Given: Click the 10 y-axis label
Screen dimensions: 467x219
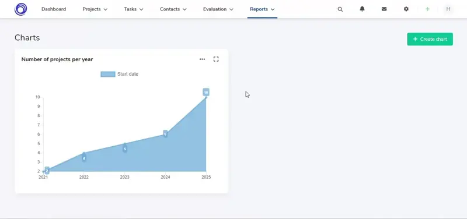Looking at the screenshot, I should pyautogui.click(x=37, y=97).
